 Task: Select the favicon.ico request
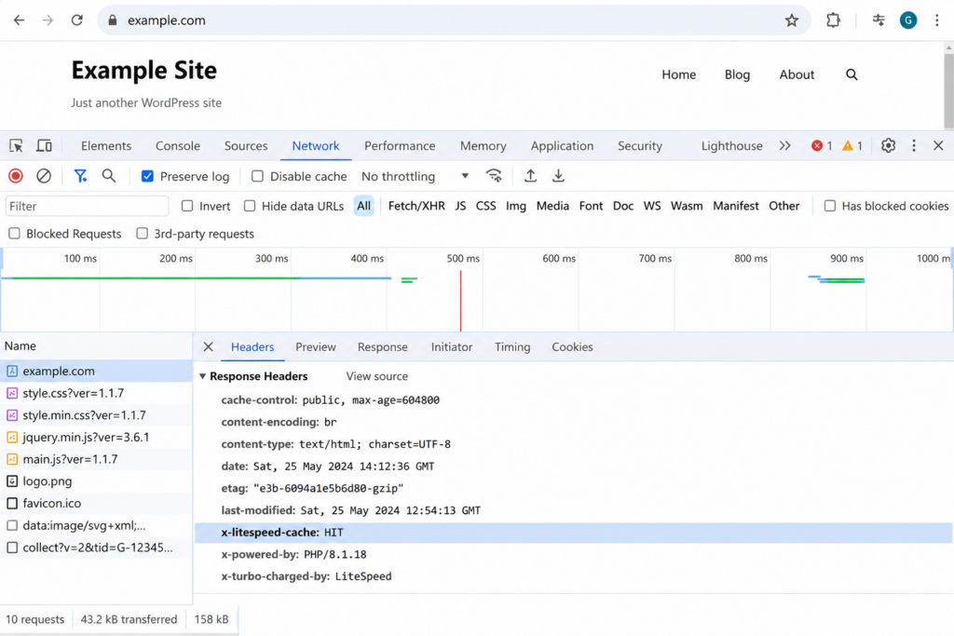pyautogui.click(x=96, y=503)
